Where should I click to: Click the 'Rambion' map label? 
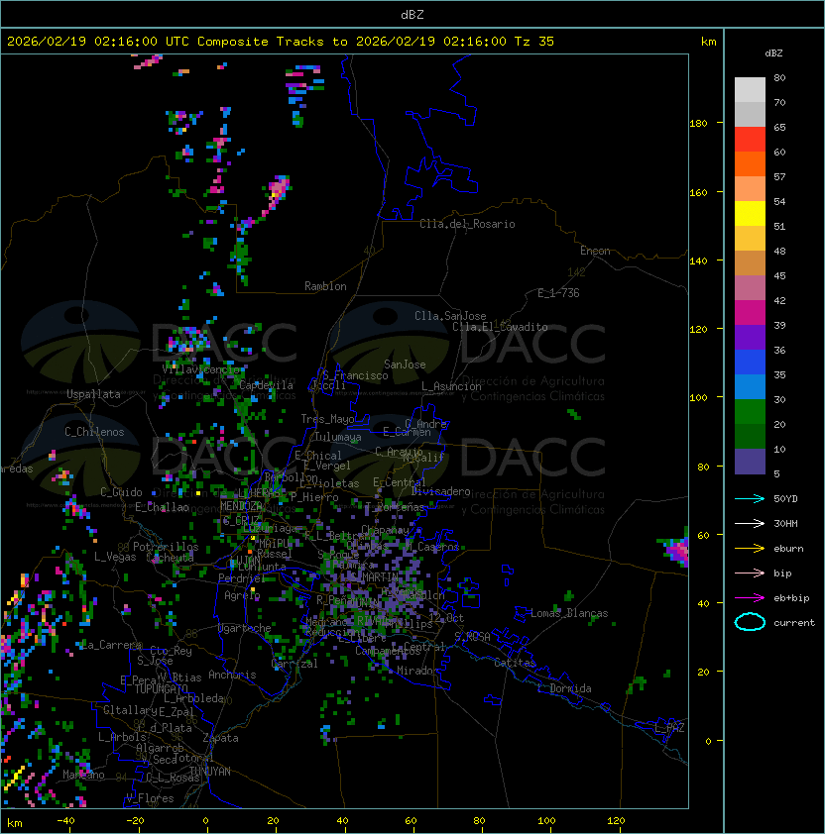tap(325, 286)
